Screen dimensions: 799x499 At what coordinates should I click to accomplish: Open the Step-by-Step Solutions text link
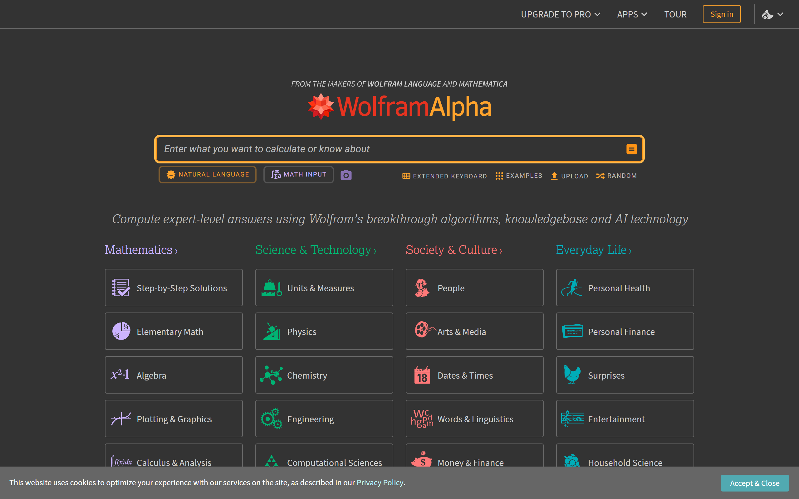(182, 288)
